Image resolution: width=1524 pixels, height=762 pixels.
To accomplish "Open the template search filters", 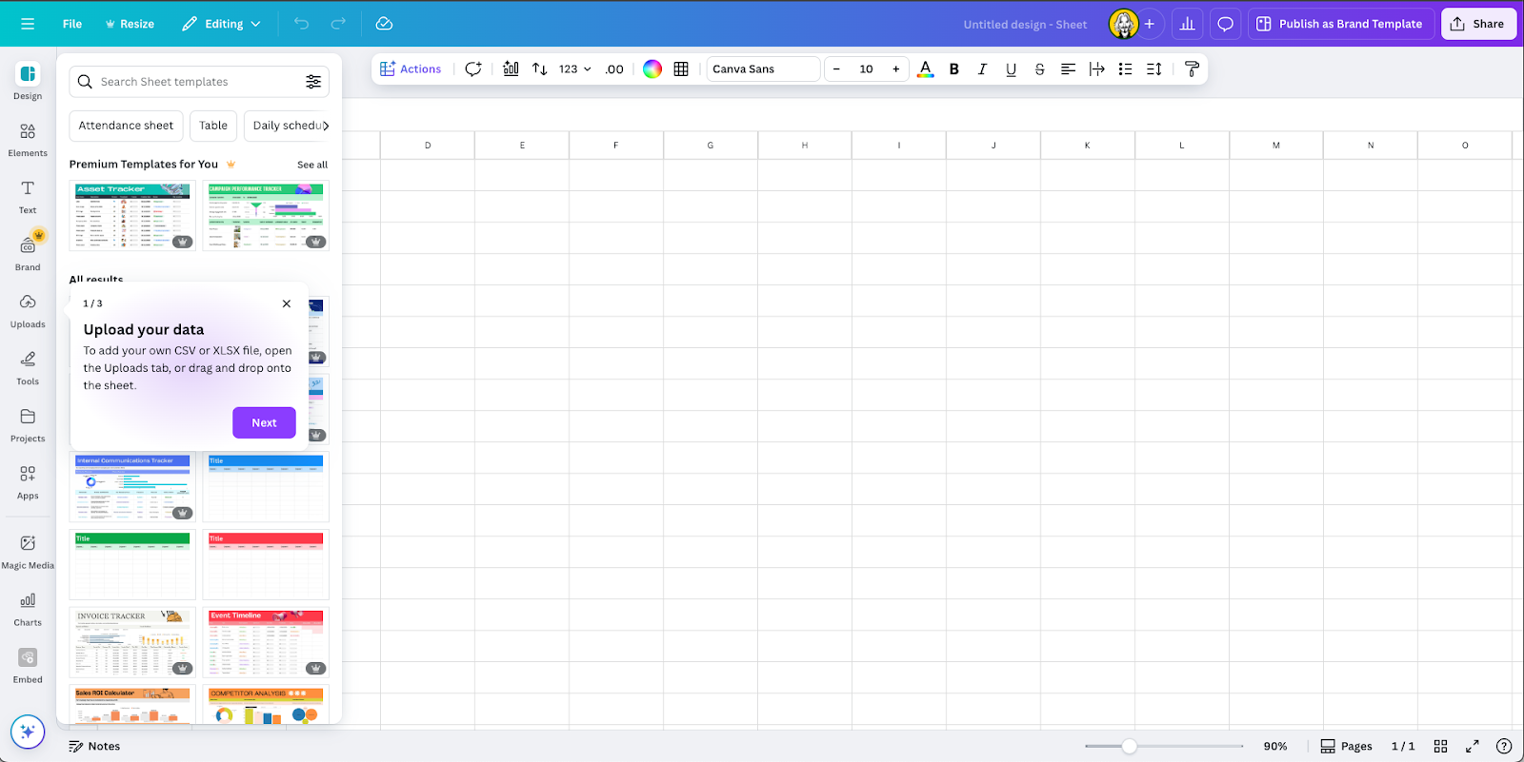I will (x=313, y=82).
